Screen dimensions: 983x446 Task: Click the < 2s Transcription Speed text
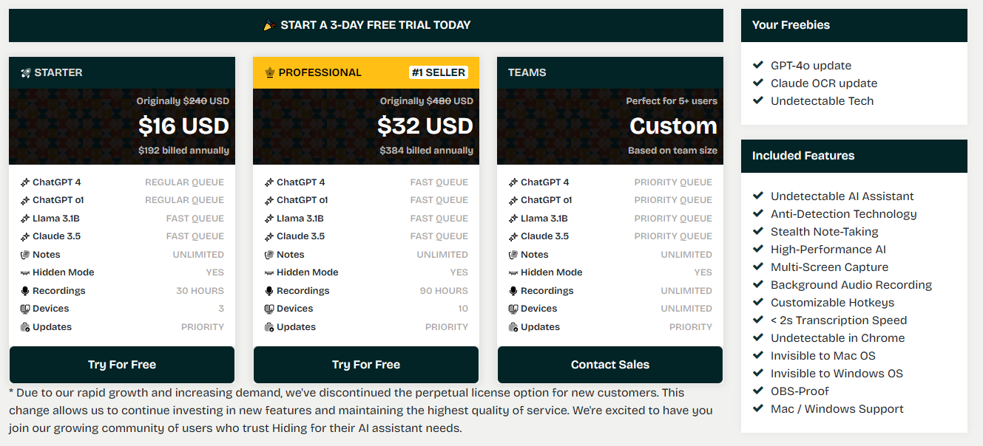pyautogui.click(x=839, y=320)
